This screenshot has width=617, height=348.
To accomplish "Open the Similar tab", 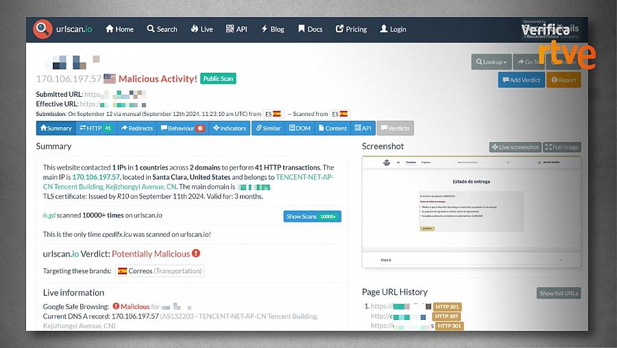I will [268, 128].
